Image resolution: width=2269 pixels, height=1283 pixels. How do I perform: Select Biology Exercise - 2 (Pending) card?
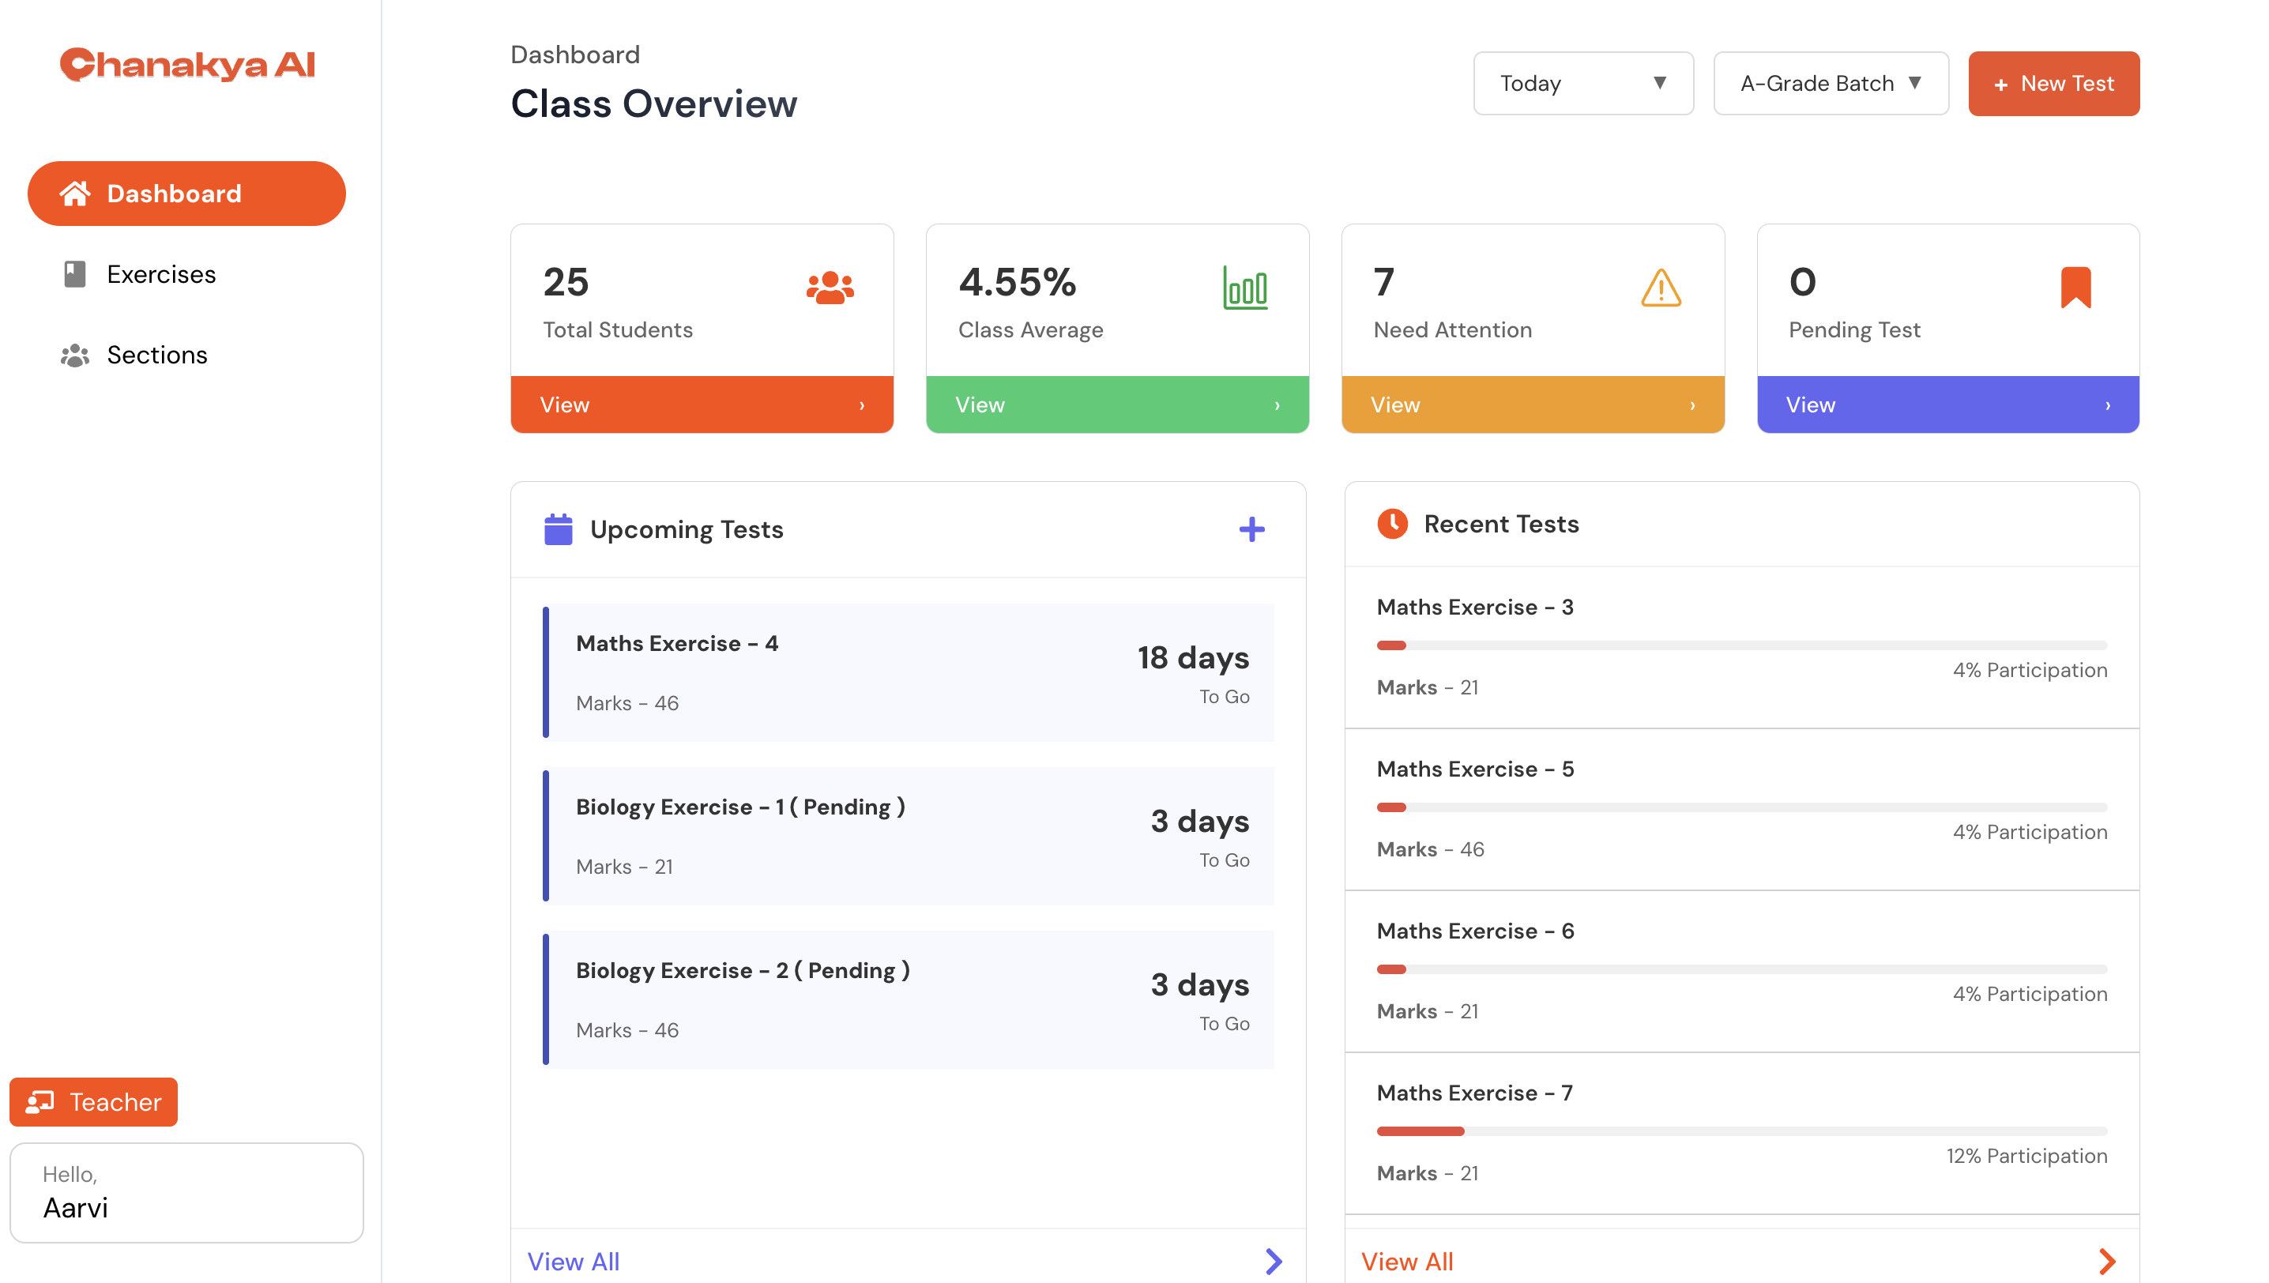point(908,999)
